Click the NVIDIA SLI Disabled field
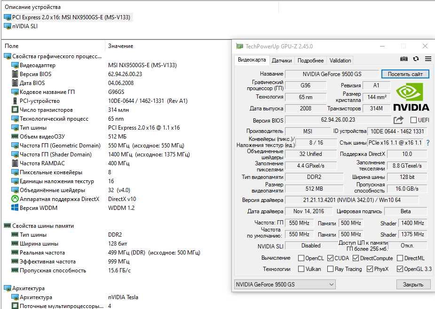 (x=311, y=246)
